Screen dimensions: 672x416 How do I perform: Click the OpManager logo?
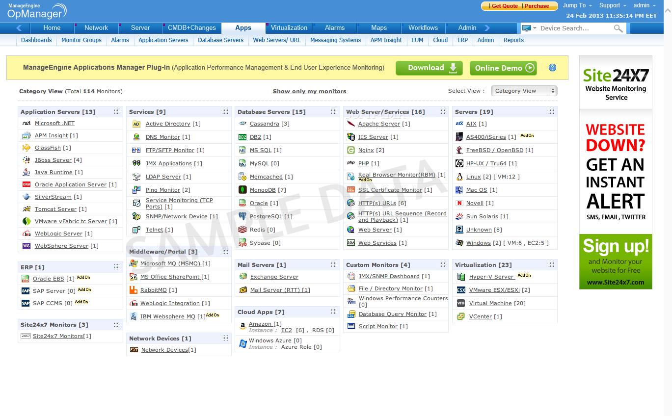pyautogui.click(x=37, y=11)
